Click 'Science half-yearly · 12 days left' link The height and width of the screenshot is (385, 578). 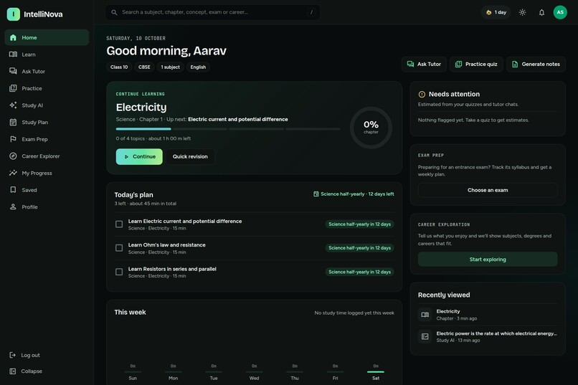point(354,194)
